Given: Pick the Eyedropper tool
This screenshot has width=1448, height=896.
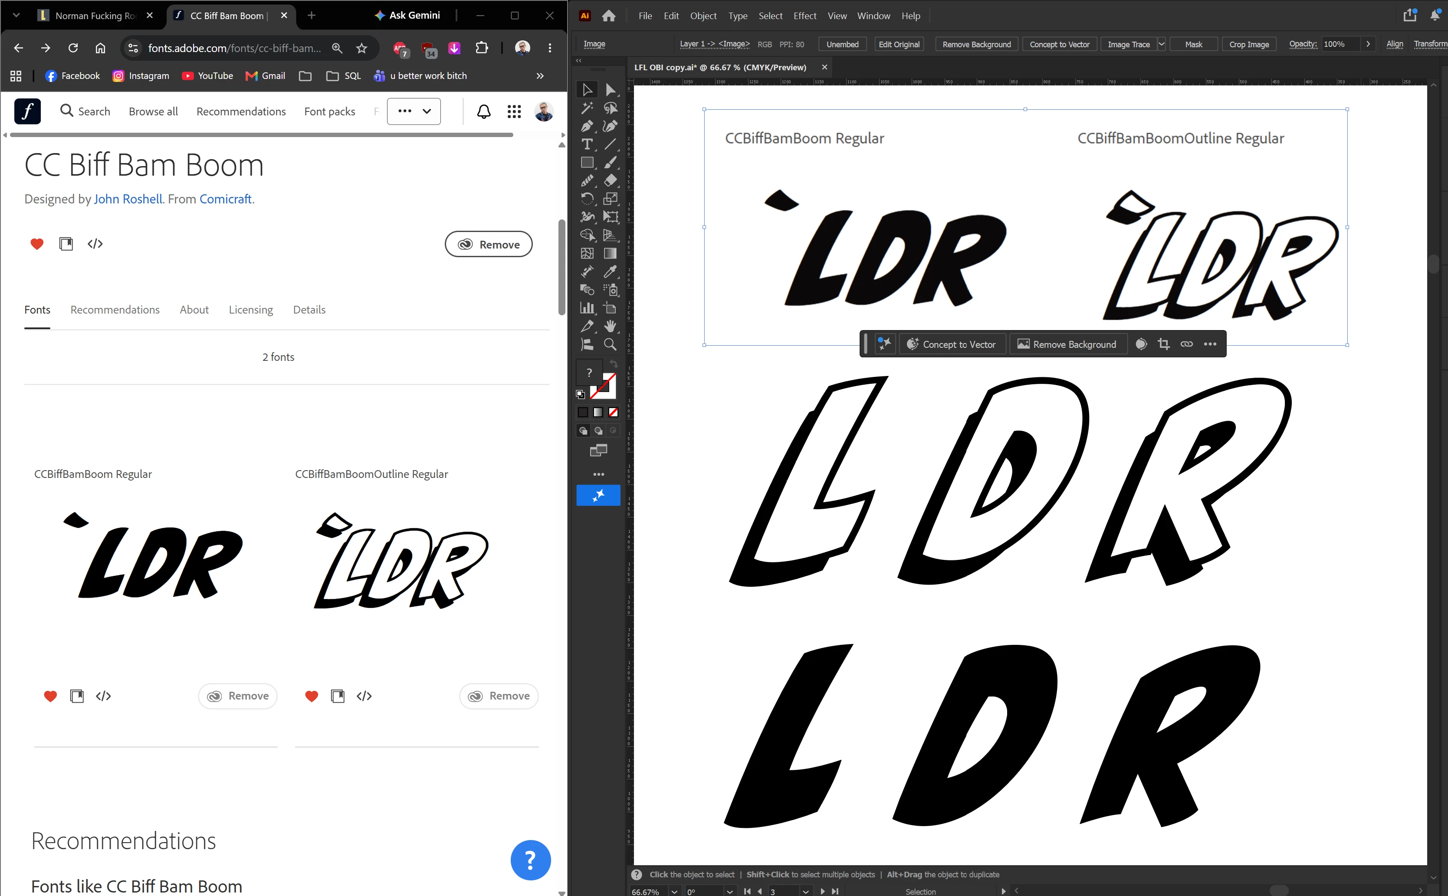Looking at the screenshot, I should point(610,271).
